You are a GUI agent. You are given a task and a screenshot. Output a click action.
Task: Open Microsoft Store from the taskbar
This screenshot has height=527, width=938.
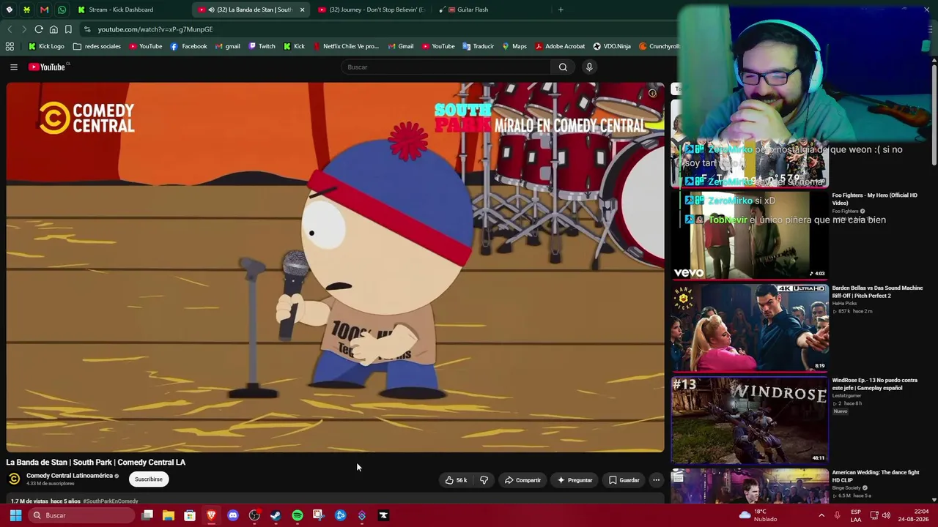[190, 515]
